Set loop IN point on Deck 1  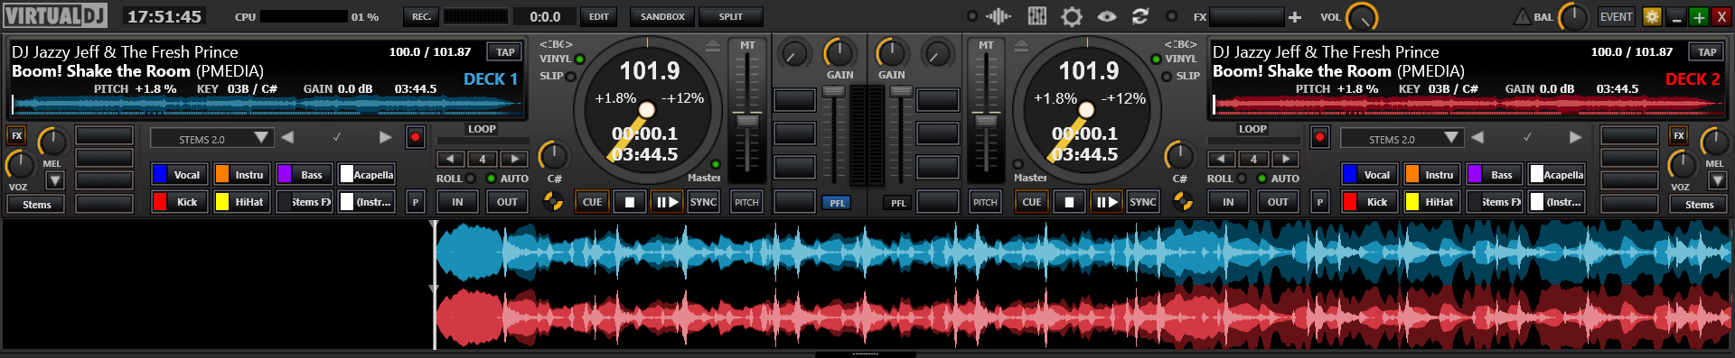coord(457,202)
